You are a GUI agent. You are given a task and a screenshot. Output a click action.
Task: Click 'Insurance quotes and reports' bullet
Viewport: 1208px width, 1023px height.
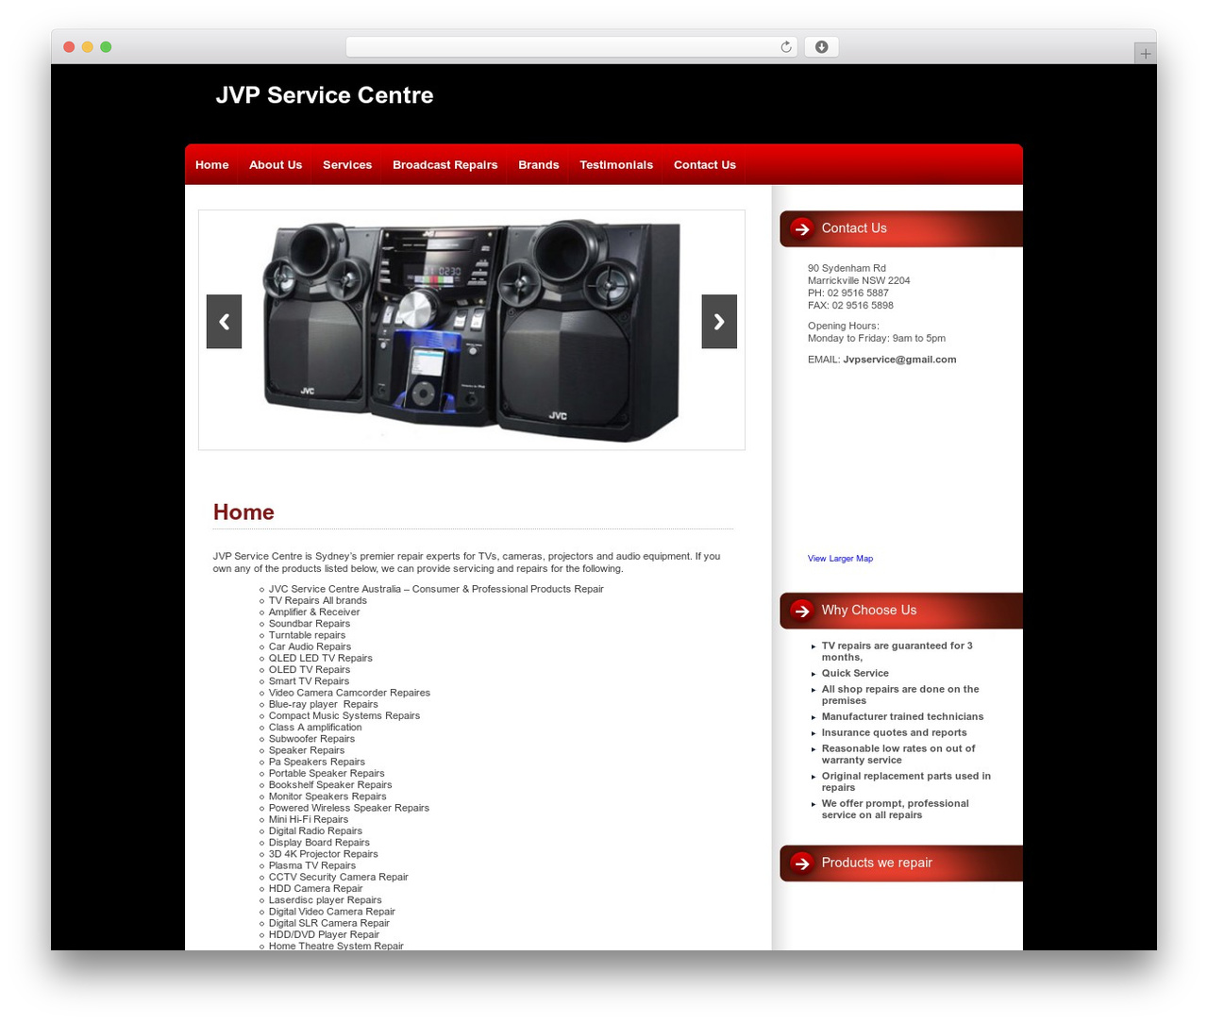click(x=894, y=732)
